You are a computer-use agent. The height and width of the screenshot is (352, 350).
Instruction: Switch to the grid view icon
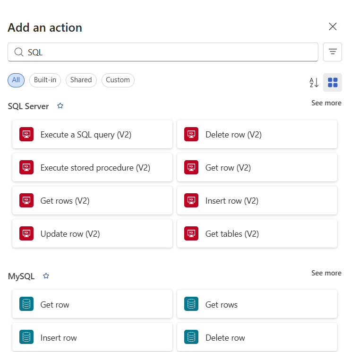(333, 82)
